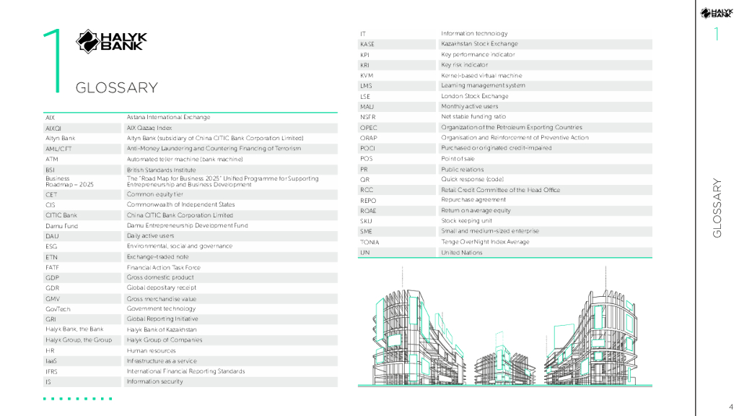
Task: Select the 'Altyn Bank' term cell
Action: (61, 138)
